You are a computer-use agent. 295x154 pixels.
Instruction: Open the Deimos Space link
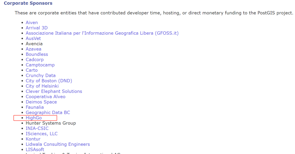[41, 102]
